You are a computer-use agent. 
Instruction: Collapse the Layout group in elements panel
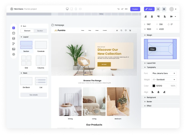coord(34,37)
